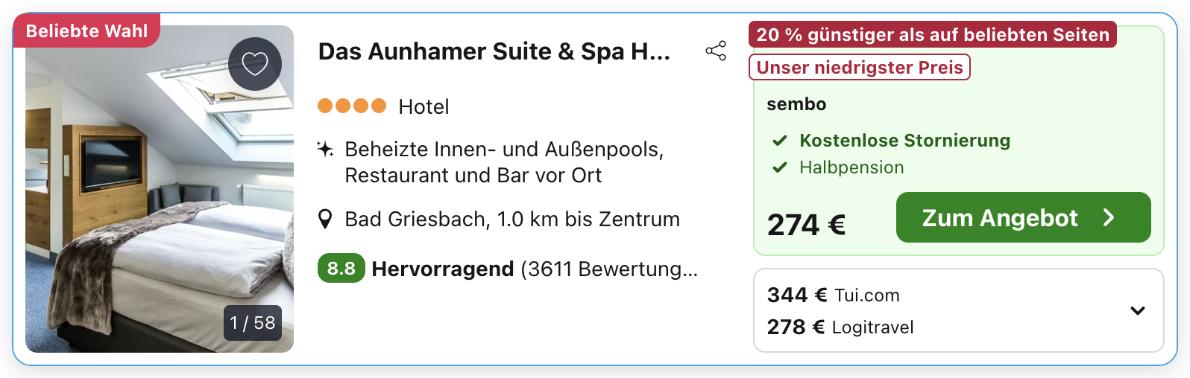Click the checkmark next to Kostenlose Stornierung
Viewport: 1190px width, 378px height.
(x=780, y=141)
